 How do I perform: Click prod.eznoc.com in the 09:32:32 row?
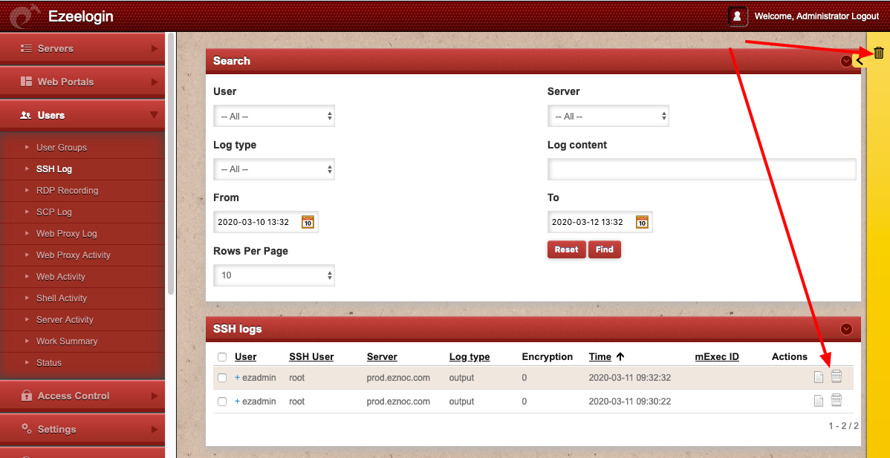(x=398, y=378)
